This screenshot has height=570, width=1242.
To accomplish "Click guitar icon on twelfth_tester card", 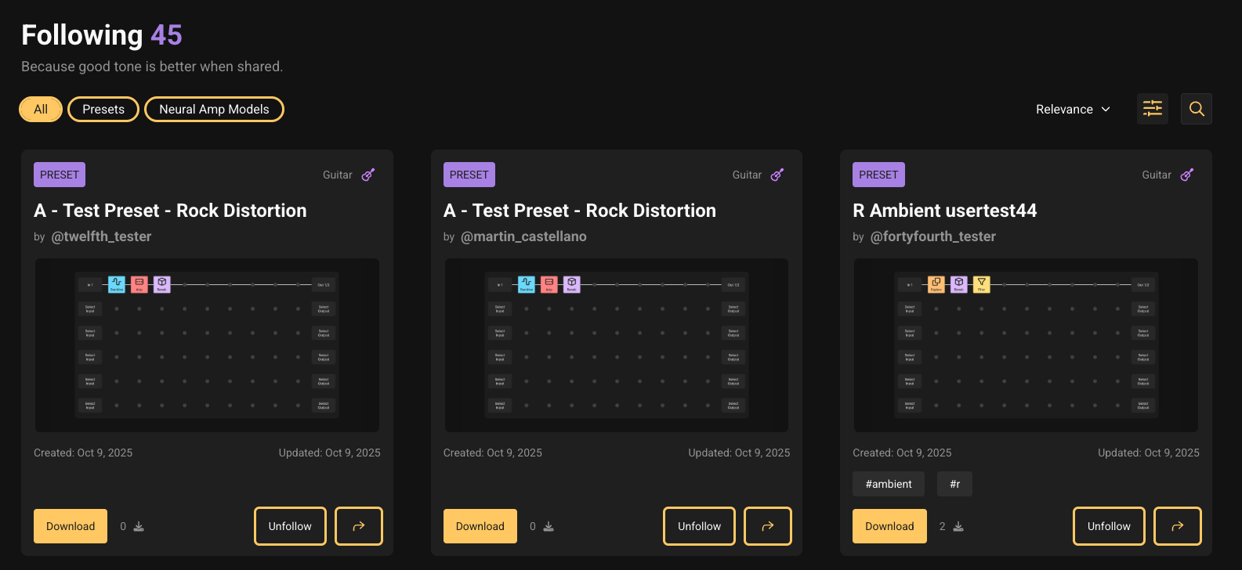I will [x=368, y=175].
